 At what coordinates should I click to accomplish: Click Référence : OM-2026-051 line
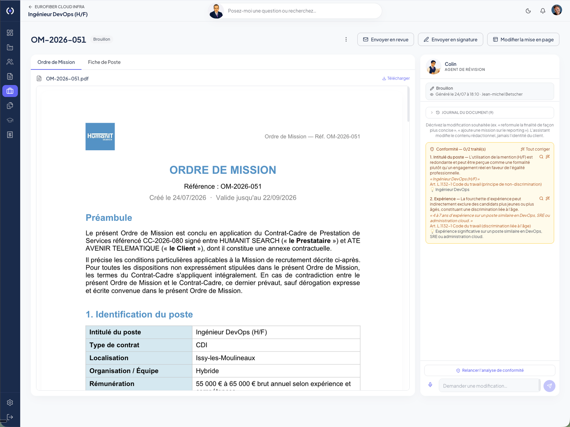coord(223,186)
